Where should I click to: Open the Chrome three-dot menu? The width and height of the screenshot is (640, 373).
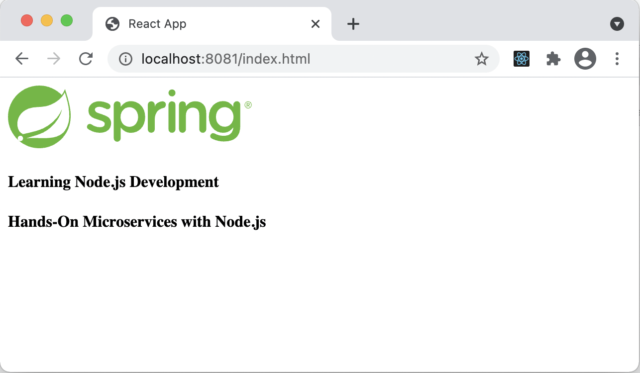tap(617, 59)
